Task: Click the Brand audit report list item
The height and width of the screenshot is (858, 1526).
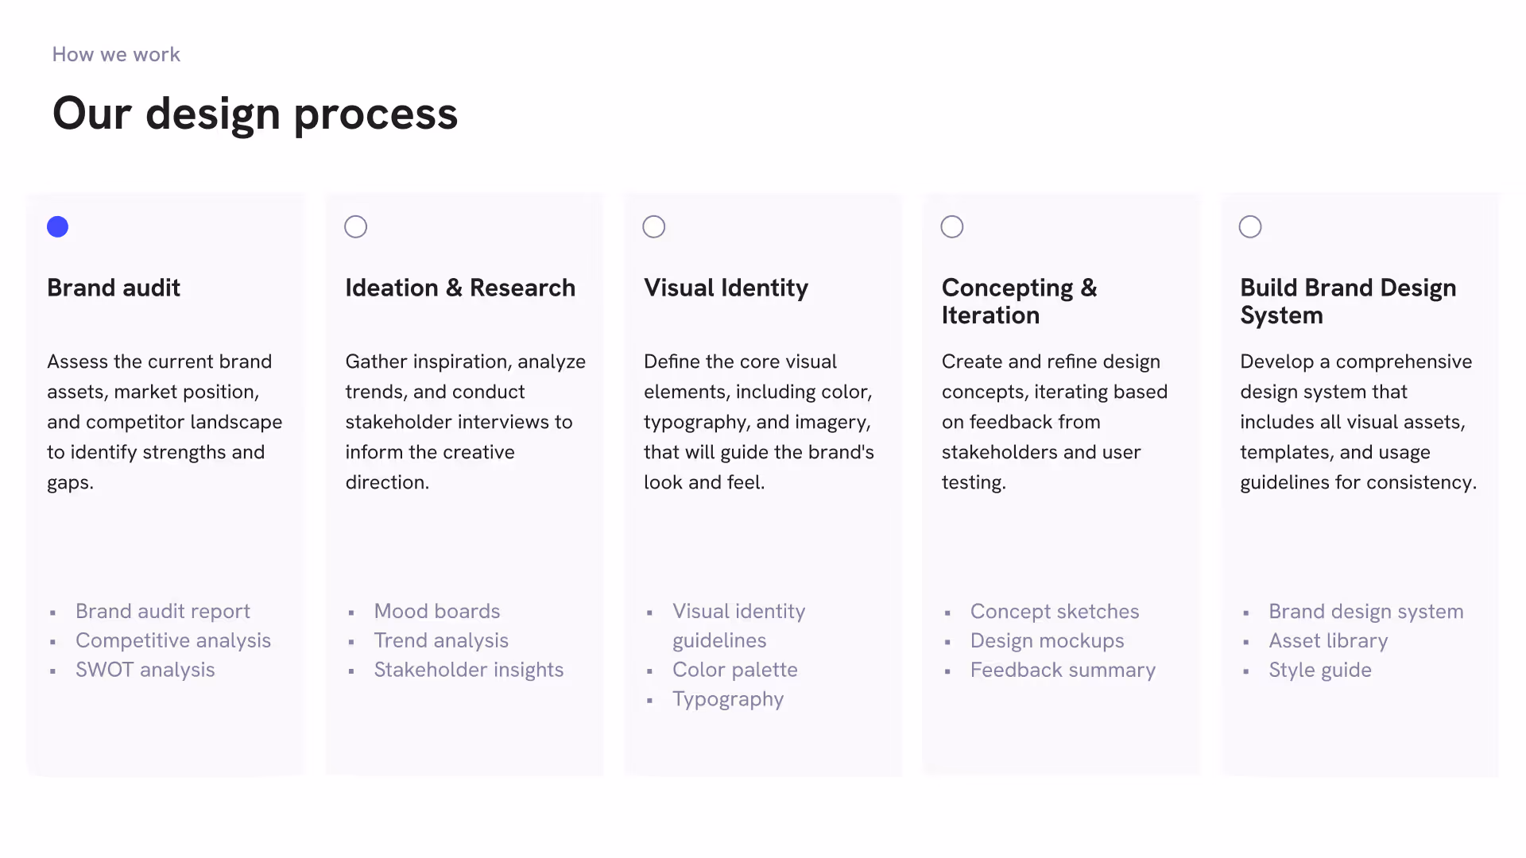Action: (163, 611)
